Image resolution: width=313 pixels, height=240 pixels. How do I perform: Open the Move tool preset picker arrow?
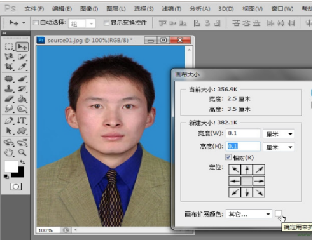pos(24,23)
